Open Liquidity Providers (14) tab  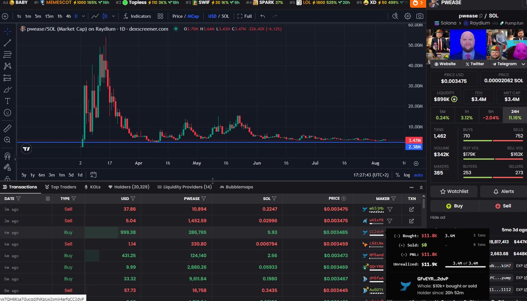(184, 187)
